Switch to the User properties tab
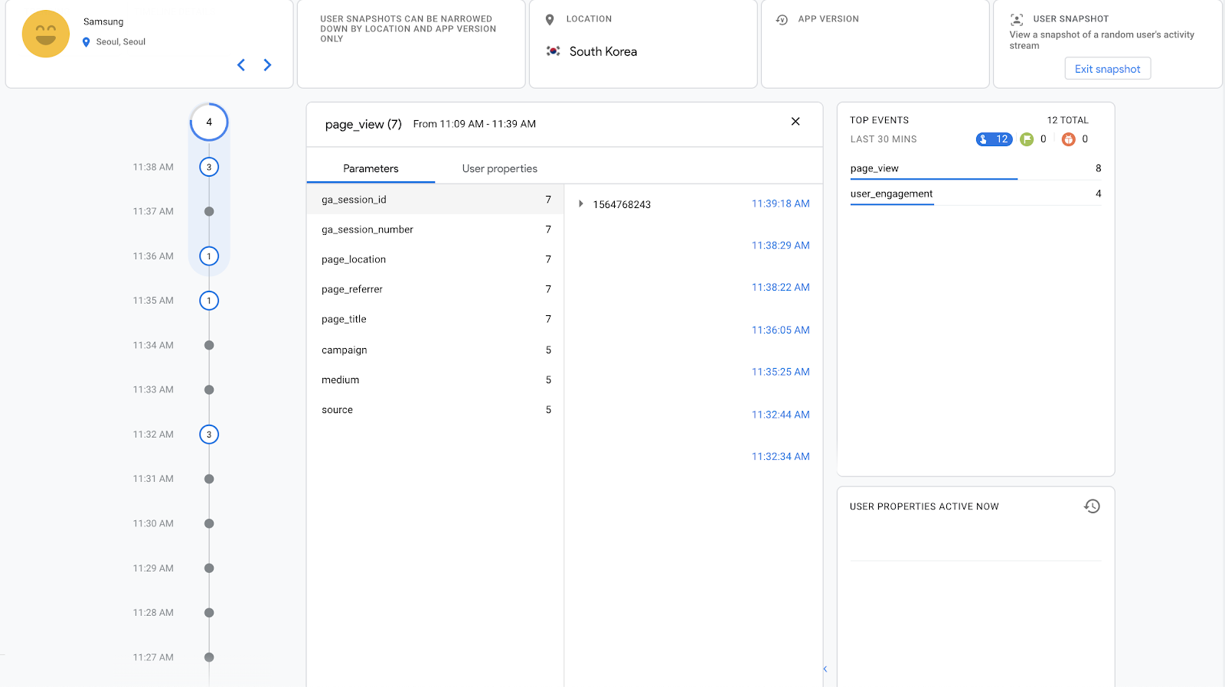This screenshot has width=1225, height=687. [x=499, y=169]
